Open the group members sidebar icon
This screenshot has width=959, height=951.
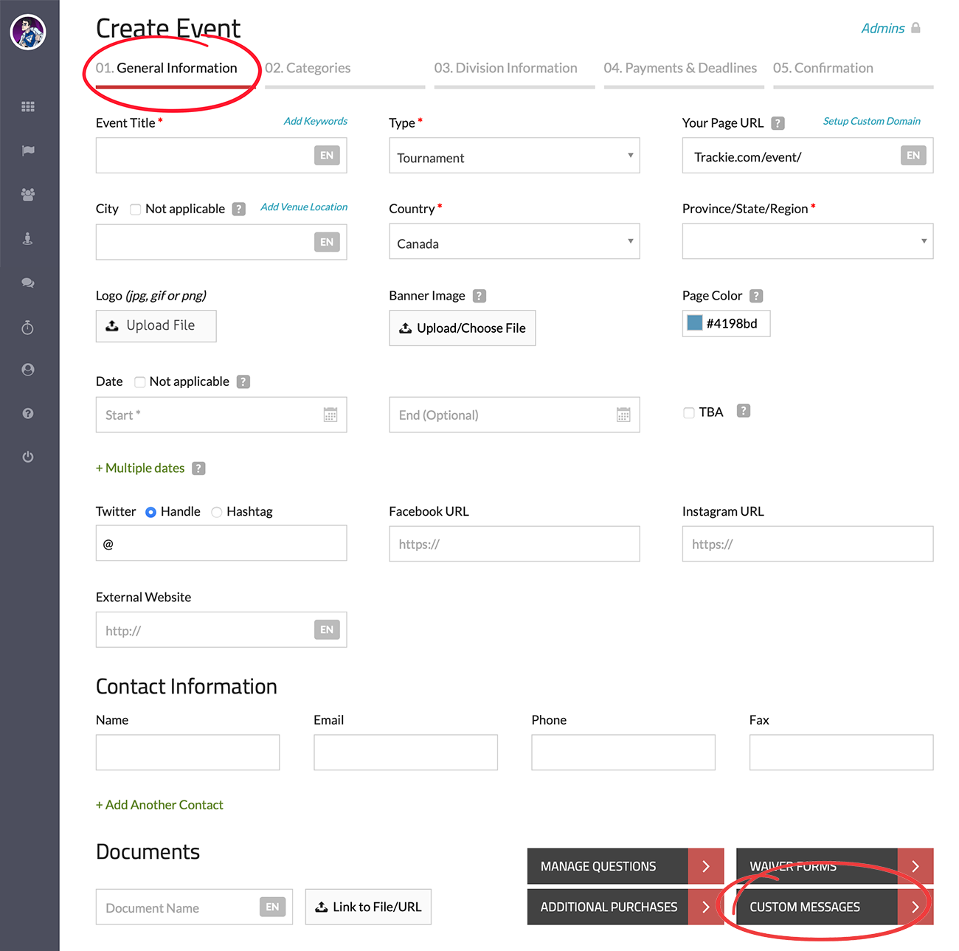click(28, 195)
